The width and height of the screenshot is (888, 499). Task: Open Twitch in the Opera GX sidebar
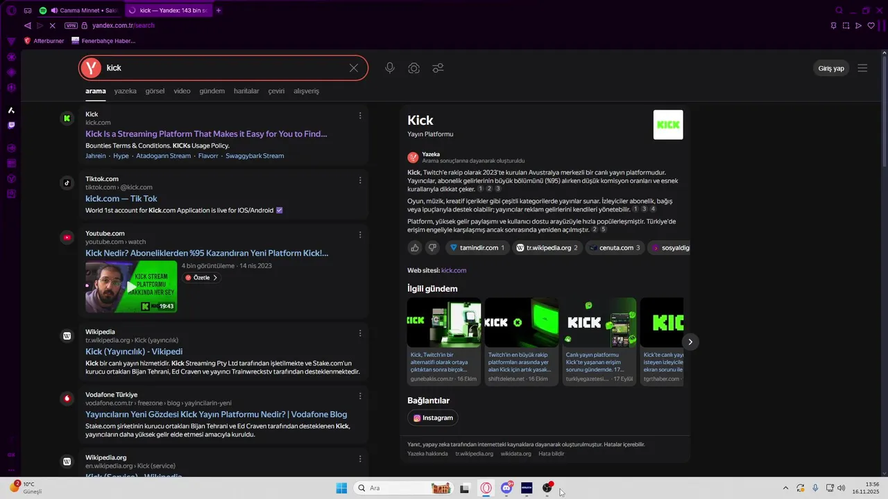pos(11,125)
